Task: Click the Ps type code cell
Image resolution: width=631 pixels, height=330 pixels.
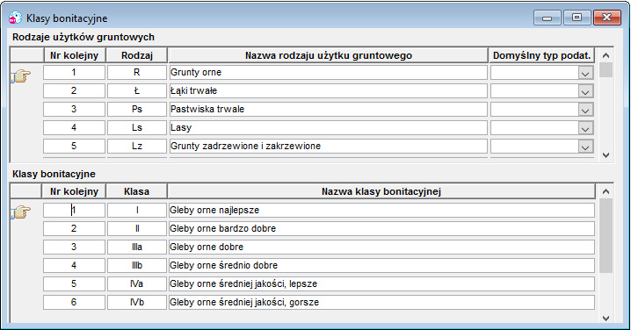Action: 137,110
